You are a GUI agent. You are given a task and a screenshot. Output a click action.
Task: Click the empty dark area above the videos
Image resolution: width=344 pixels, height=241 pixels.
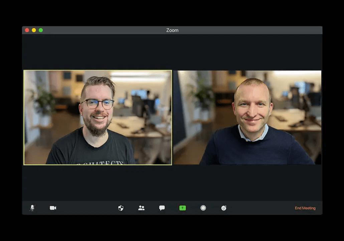point(172,52)
